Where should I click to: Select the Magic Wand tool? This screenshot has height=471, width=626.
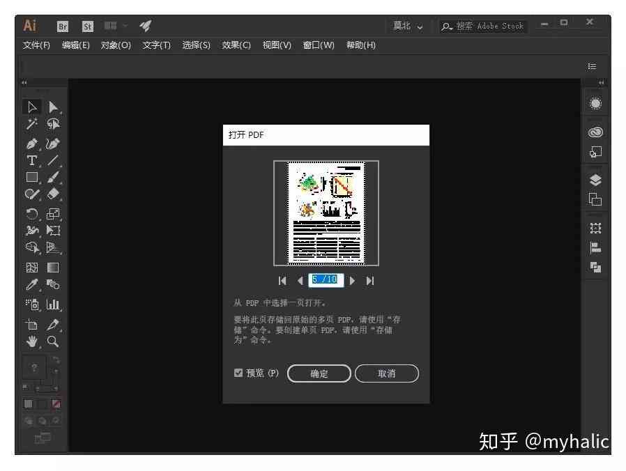pyautogui.click(x=32, y=124)
